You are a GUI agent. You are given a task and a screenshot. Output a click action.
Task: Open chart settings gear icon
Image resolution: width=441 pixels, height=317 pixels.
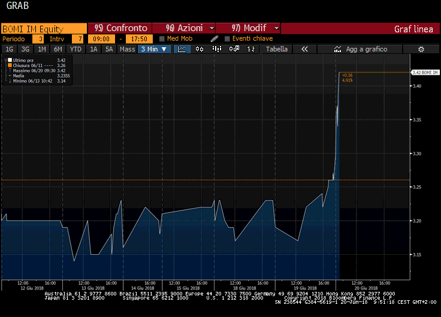(421, 49)
